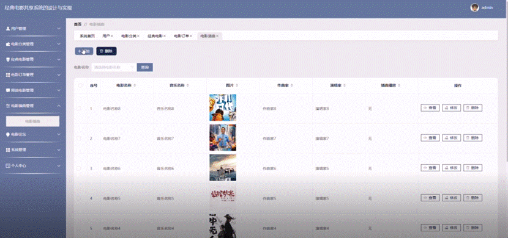The image size is (508, 238).
Task: Open the poster thumbnail for 电影名称7
Action: pyautogui.click(x=223, y=137)
